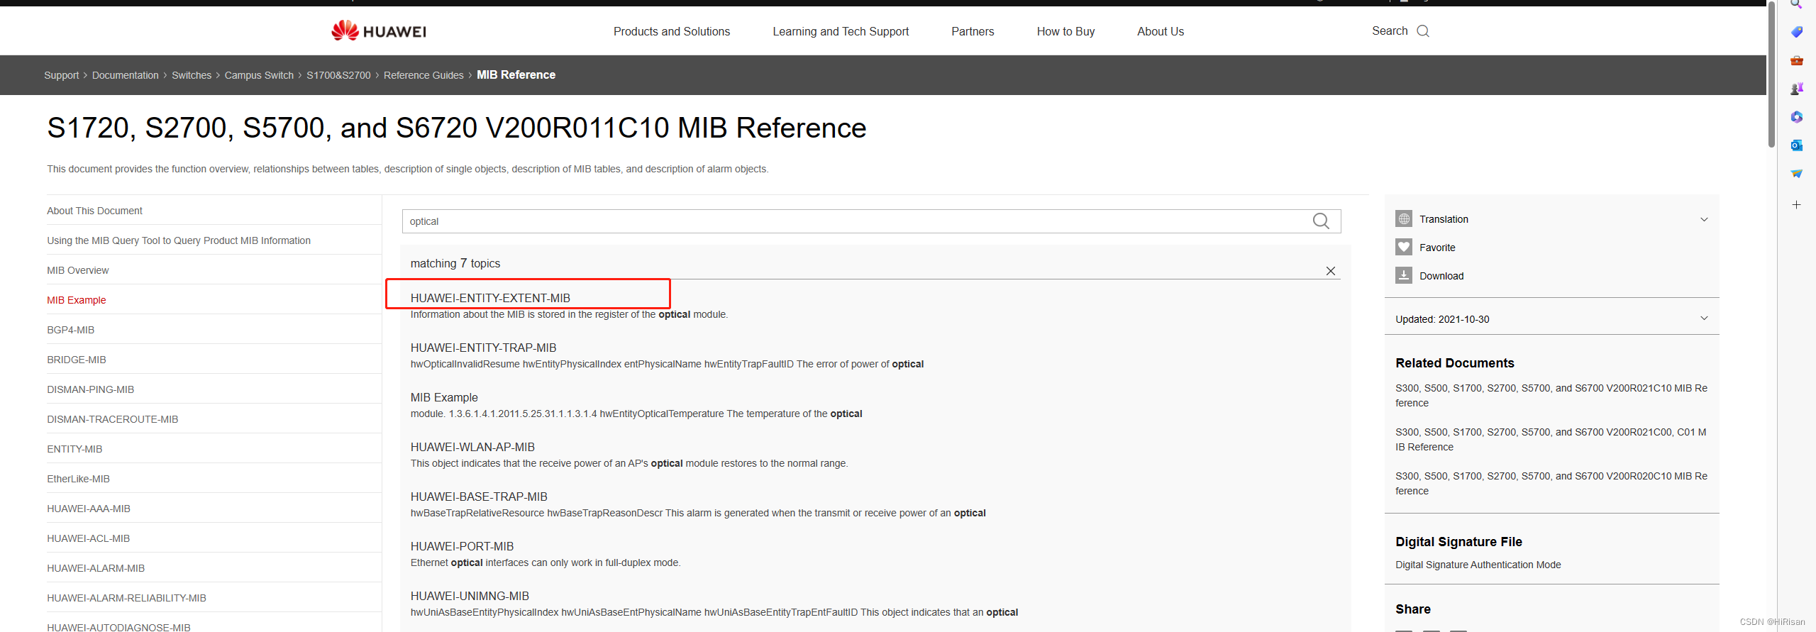Open related V200R021C10 MIB Reference document
The width and height of the screenshot is (1816, 632).
click(1551, 396)
